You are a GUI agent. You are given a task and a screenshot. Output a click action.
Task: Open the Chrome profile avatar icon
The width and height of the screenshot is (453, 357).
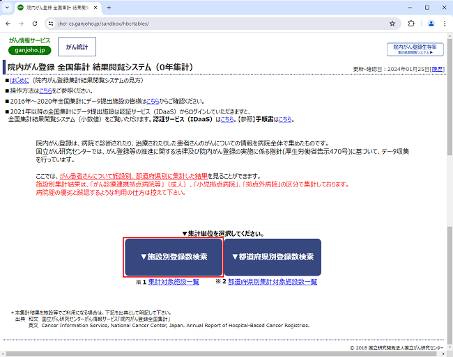[x=431, y=23]
